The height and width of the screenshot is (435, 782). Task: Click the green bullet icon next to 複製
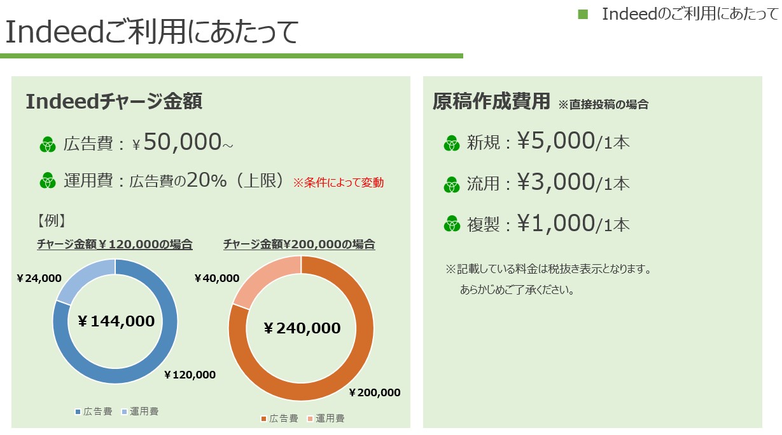click(x=452, y=225)
